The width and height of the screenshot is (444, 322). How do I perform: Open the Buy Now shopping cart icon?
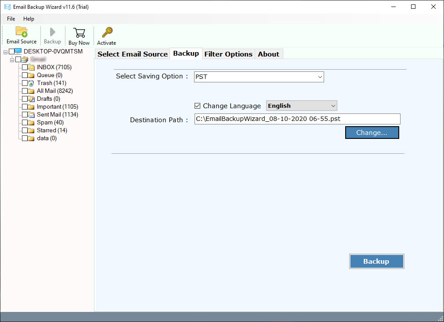79,33
